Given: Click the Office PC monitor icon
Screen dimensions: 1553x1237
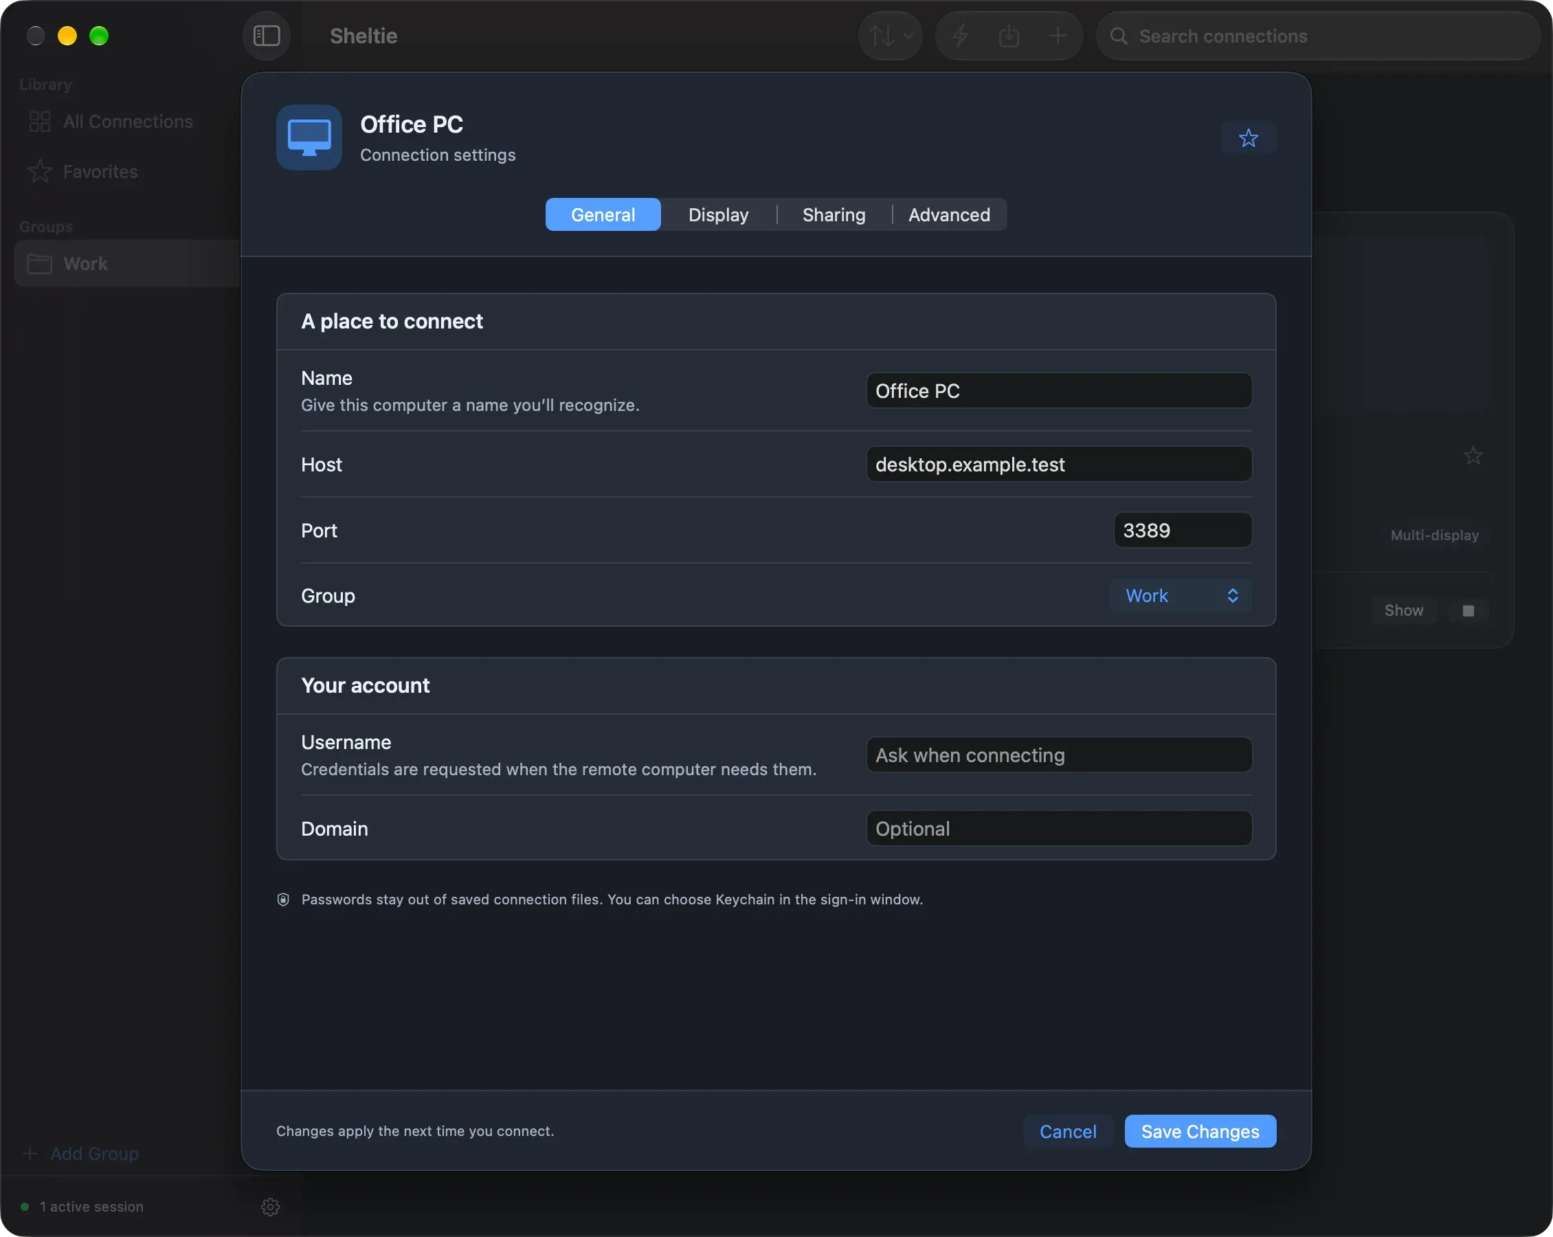Looking at the screenshot, I should [x=309, y=137].
